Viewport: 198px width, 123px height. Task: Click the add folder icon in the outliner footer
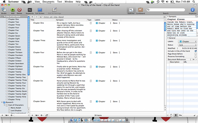click(37, 115)
